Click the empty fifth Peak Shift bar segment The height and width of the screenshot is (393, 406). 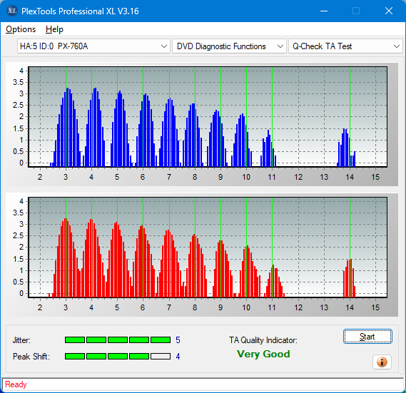click(161, 356)
